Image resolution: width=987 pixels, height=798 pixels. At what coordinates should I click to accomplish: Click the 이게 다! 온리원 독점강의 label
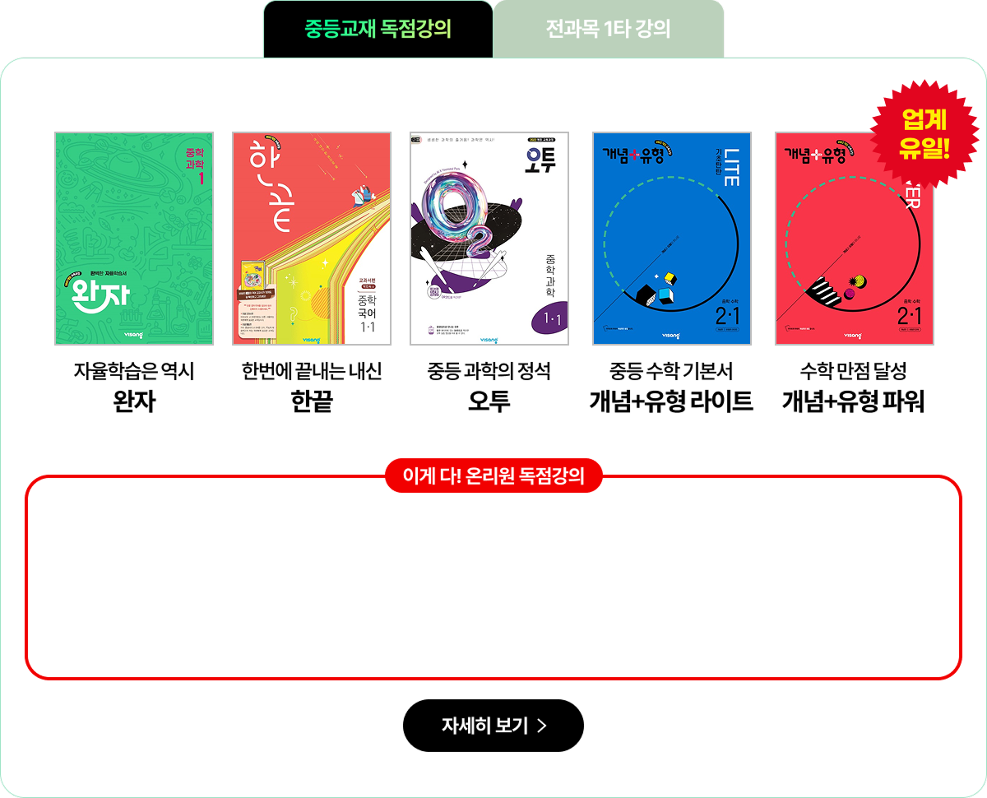[493, 476]
